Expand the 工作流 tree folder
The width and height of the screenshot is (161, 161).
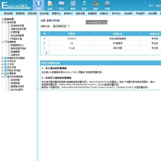[x=2, y=64]
